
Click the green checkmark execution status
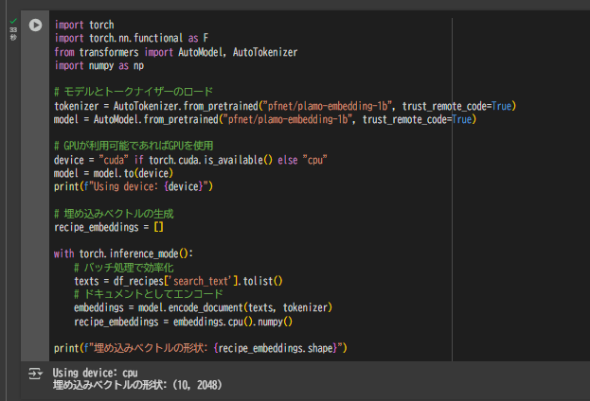13,21
